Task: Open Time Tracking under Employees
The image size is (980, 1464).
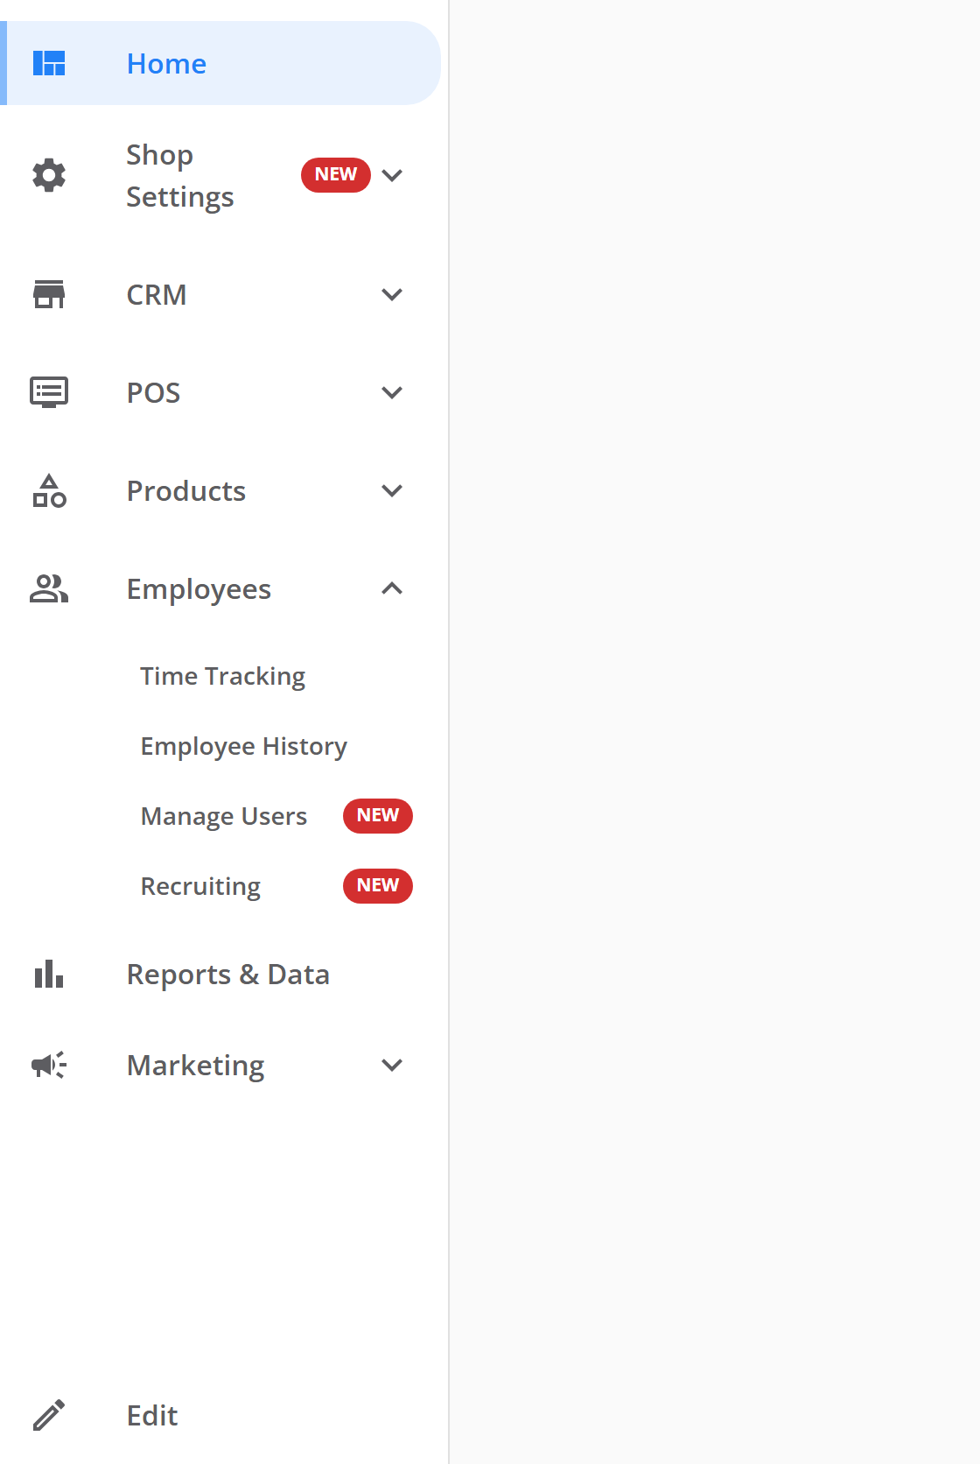Action: point(223,677)
